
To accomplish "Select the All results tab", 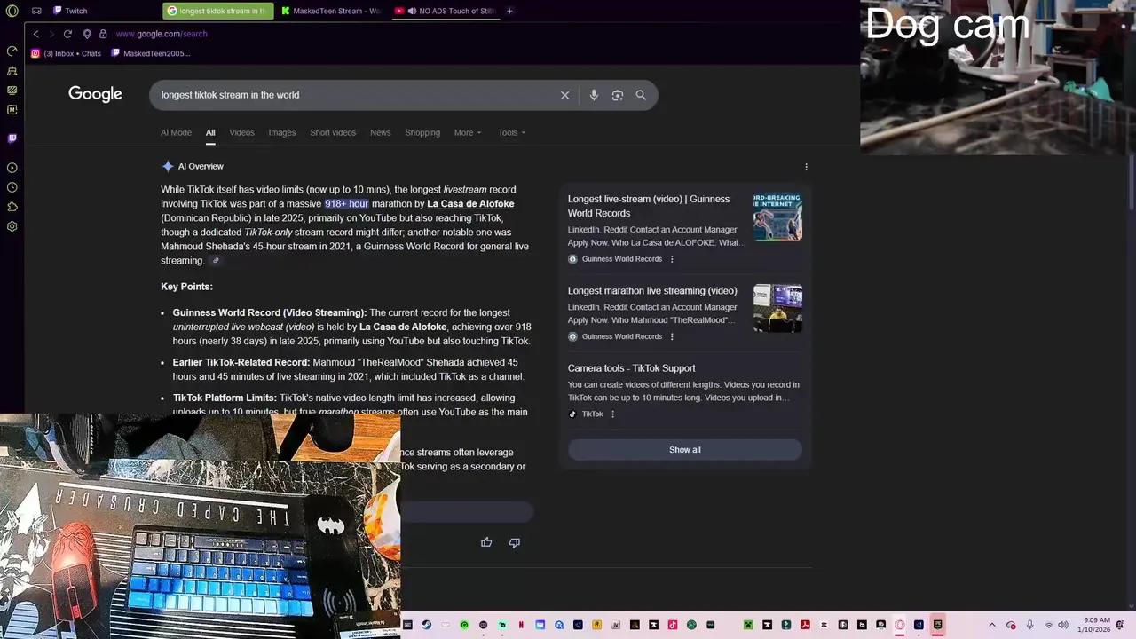I will pos(210,132).
